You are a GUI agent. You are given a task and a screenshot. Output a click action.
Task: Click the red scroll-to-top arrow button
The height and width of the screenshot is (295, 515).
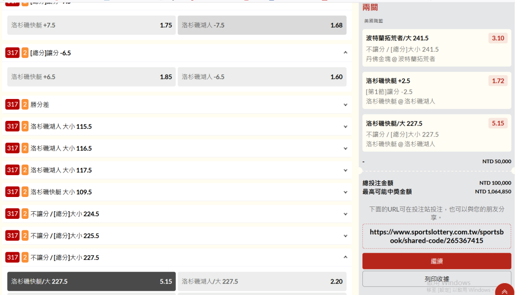505,291
